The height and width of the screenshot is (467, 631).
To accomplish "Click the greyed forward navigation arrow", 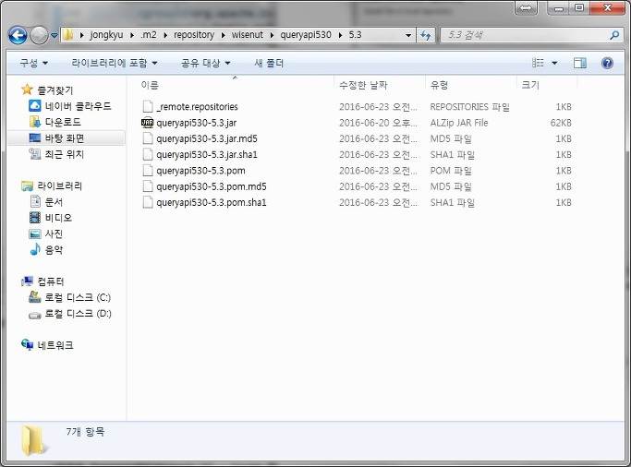I will tap(39, 35).
